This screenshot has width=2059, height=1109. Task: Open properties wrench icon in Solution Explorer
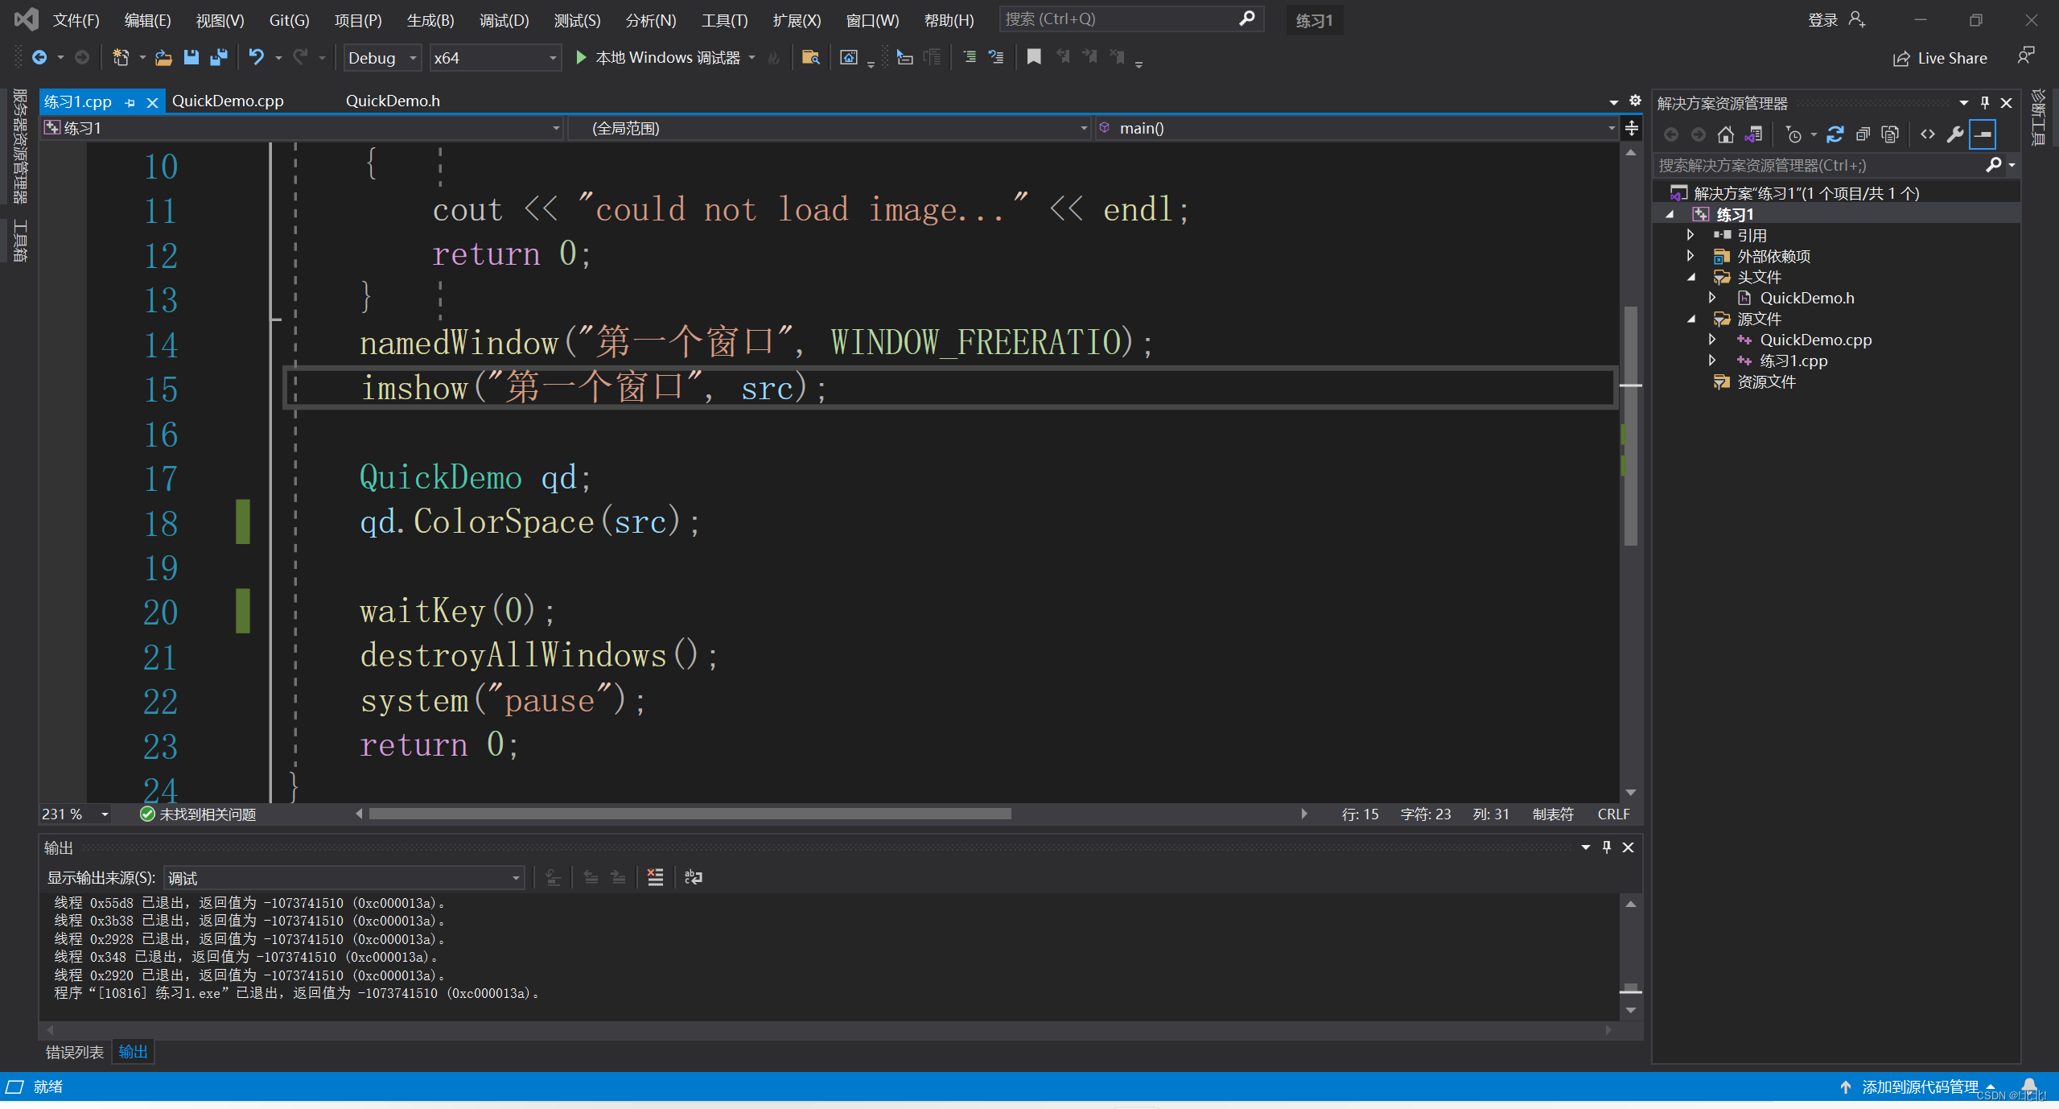(1954, 134)
